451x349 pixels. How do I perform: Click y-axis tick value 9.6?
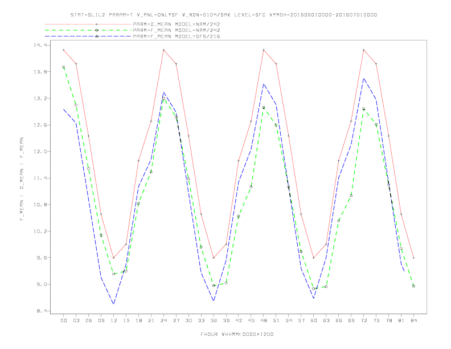pyautogui.click(x=42, y=258)
